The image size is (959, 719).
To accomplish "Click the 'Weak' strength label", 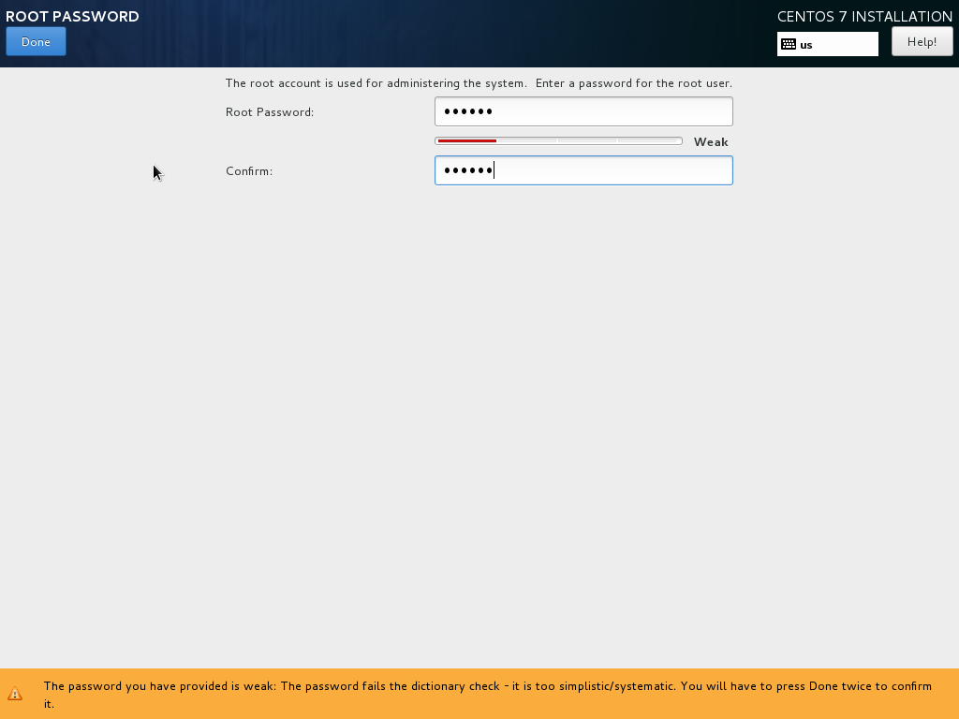I will 711,142.
